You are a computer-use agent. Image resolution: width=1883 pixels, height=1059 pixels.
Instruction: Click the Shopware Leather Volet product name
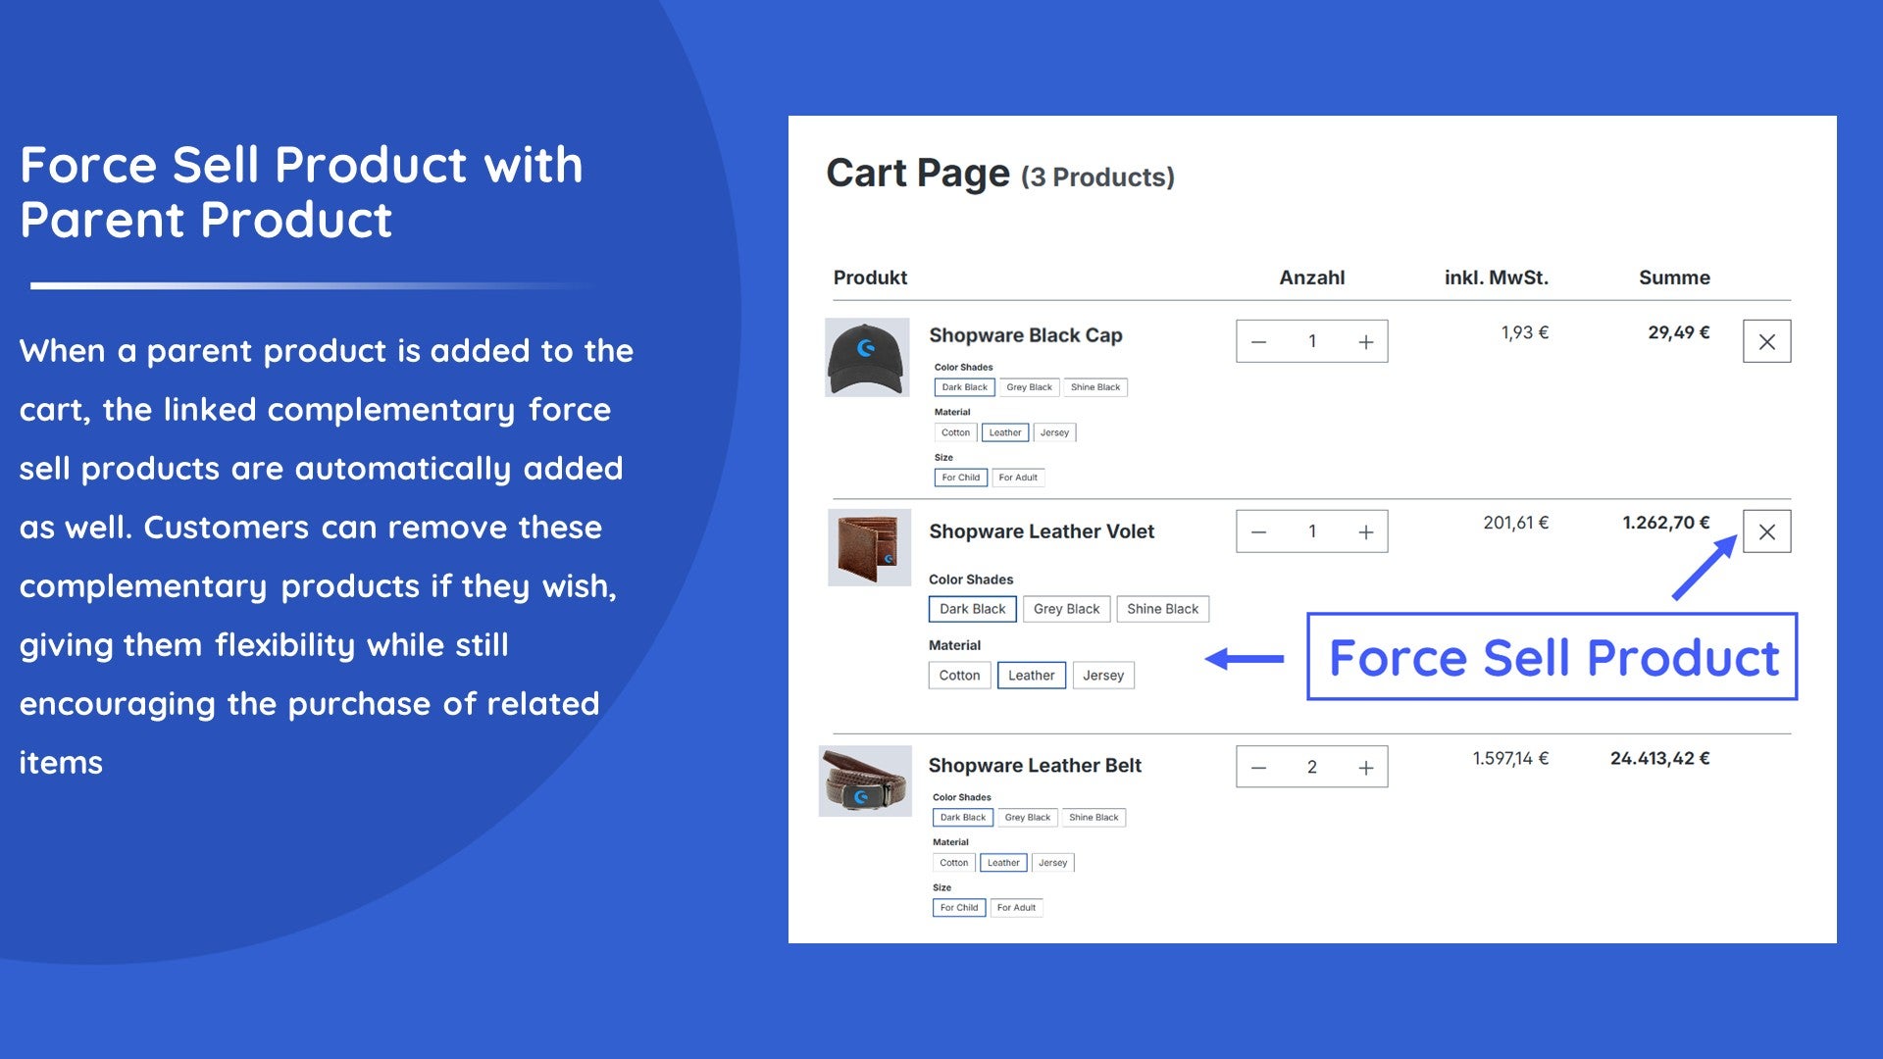[x=1041, y=531]
